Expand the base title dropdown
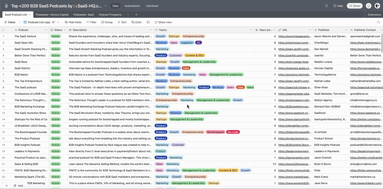The width and height of the screenshot is (383, 189). [x=105, y=6]
